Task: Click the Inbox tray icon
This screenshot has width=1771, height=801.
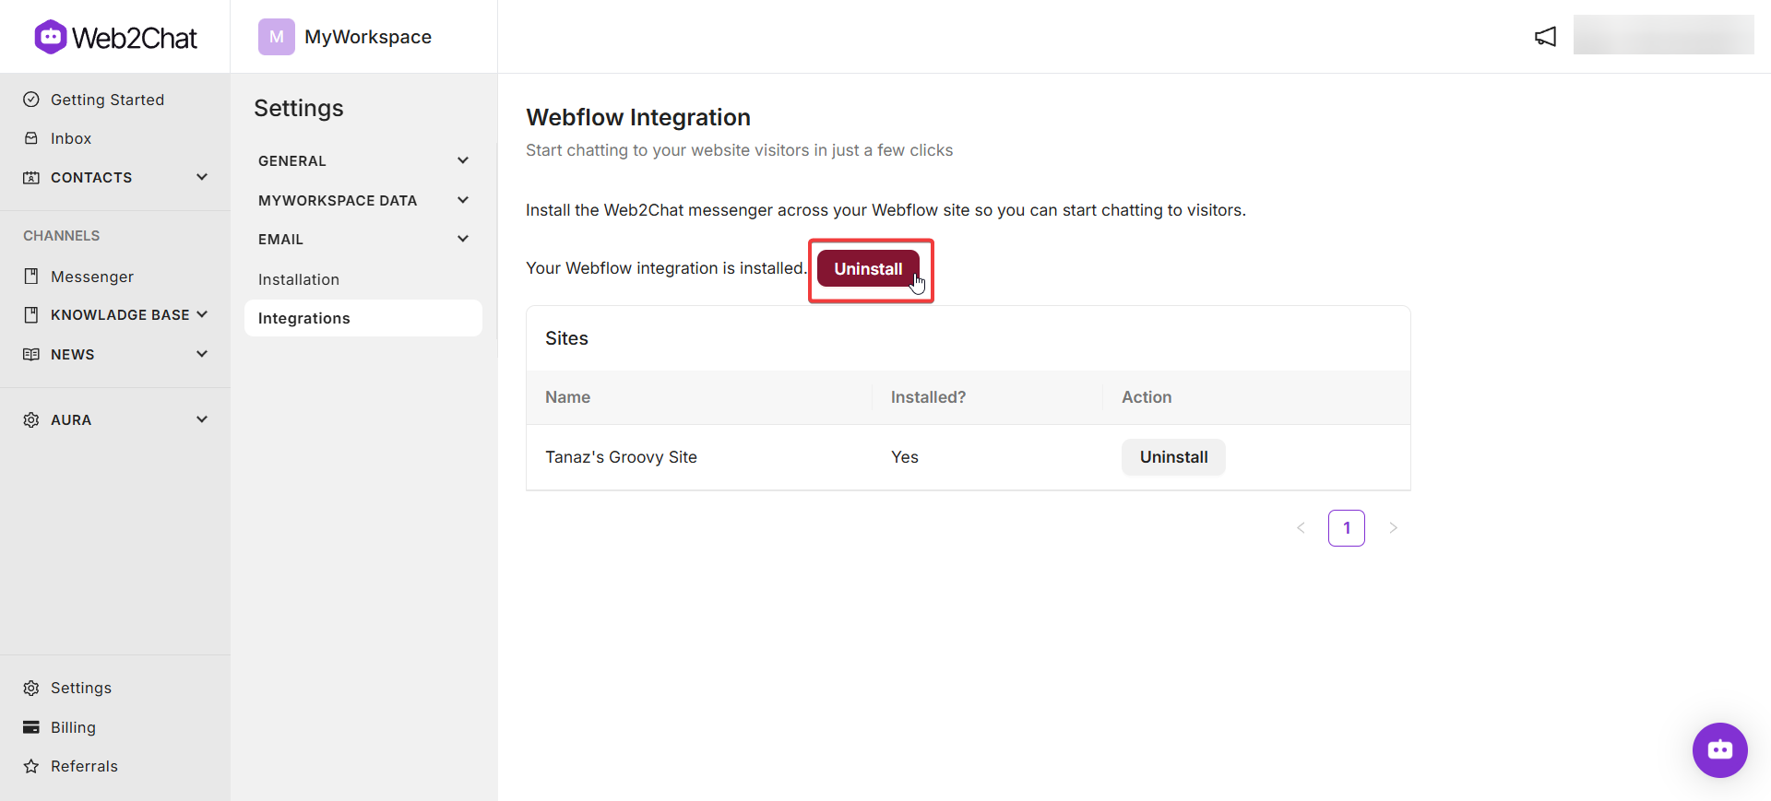Action: click(31, 138)
